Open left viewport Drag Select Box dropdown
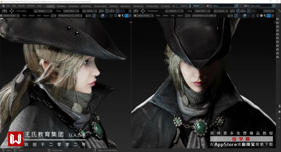281x152 pixels. [71, 11]
